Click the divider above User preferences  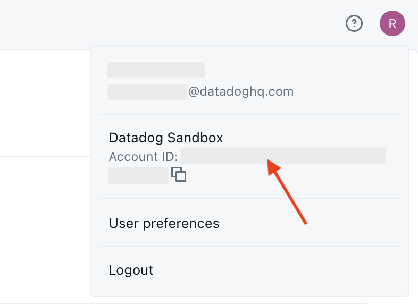point(250,199)
